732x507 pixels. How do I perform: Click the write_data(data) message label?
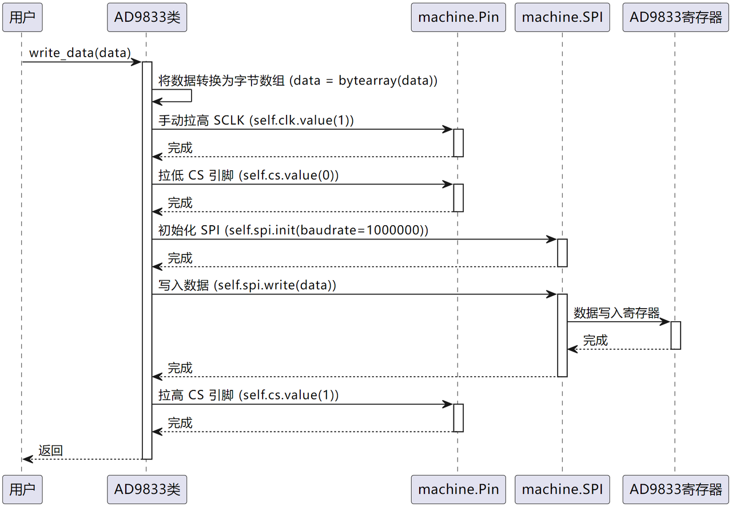coord(80,53)
